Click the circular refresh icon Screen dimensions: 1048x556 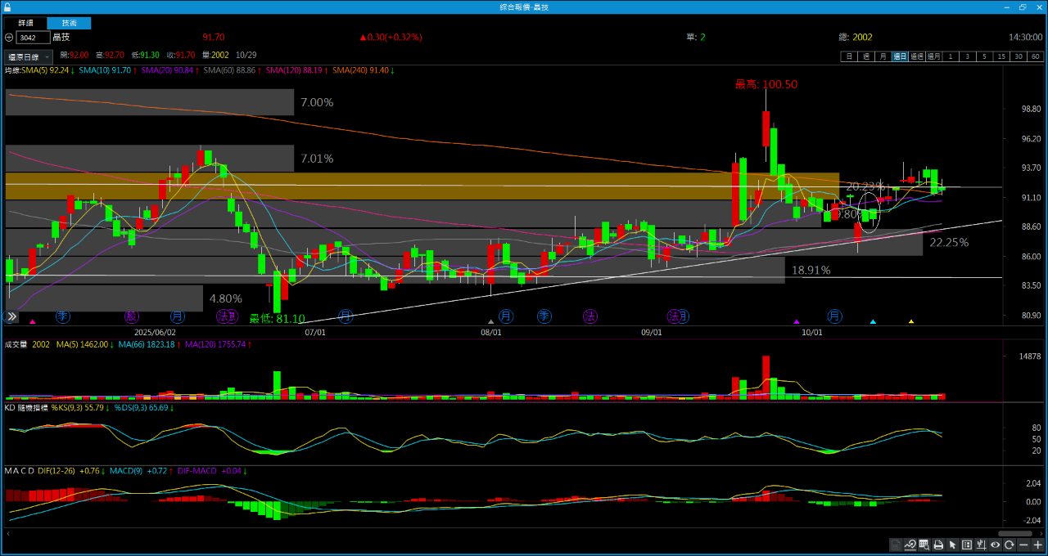(x=1010, y=545)
